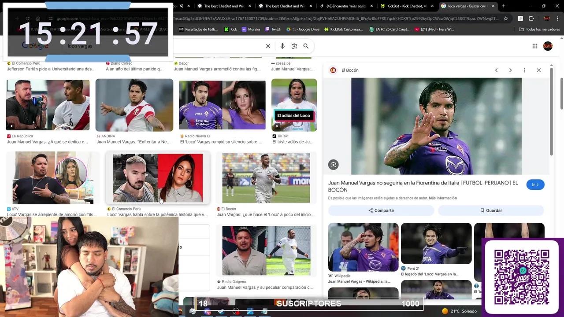
Task: Open Twitch bookmark
Action: (x=273, y=29)
